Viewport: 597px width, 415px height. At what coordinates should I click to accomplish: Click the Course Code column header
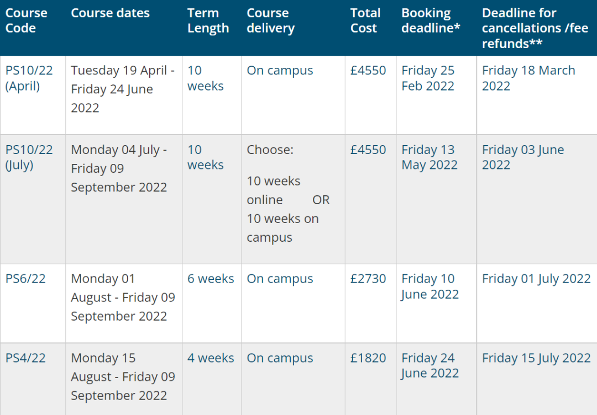[x=27, y=20]
